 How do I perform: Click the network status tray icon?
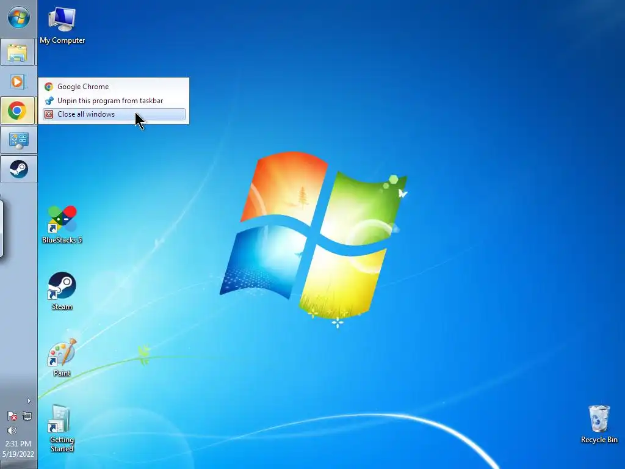coord(27,416)
